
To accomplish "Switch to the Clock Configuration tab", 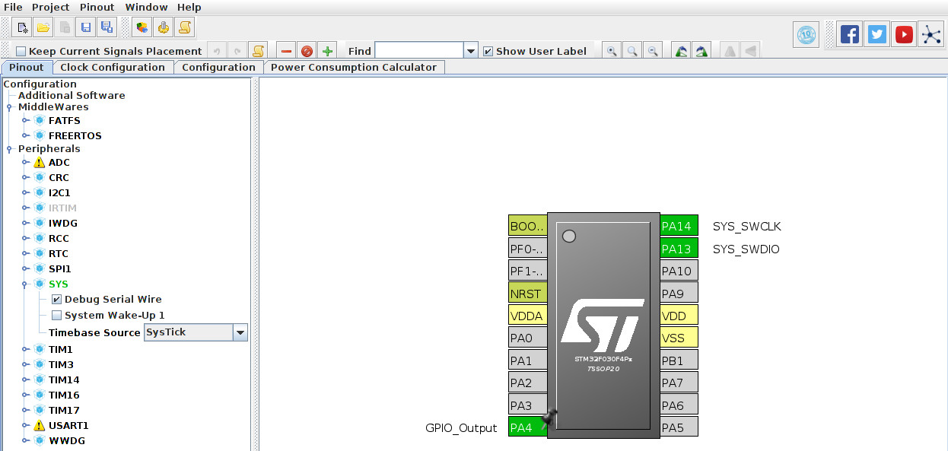I will click(x=113, y=68).
